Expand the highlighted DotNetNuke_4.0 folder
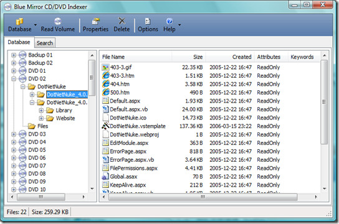 click(32, 95)
